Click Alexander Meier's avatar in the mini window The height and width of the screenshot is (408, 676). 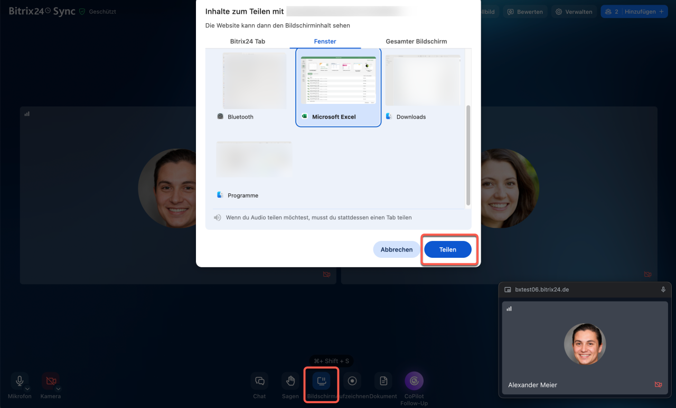click(x=585, y=344)
